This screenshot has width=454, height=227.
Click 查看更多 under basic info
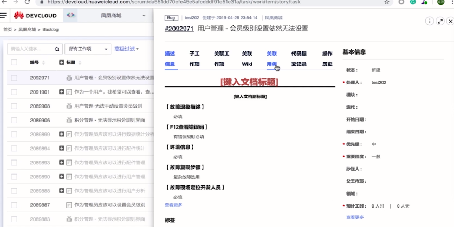point(355,217)
